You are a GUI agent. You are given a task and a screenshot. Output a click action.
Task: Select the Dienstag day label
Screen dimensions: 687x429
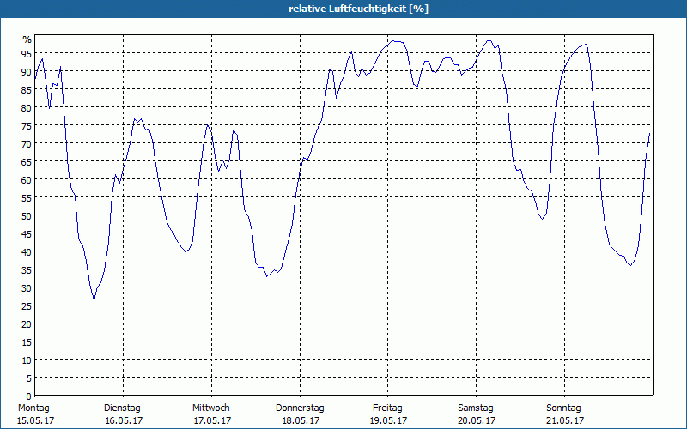coord(123,408)
